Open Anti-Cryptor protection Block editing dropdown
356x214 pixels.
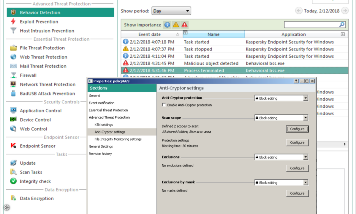click(281, 98)
